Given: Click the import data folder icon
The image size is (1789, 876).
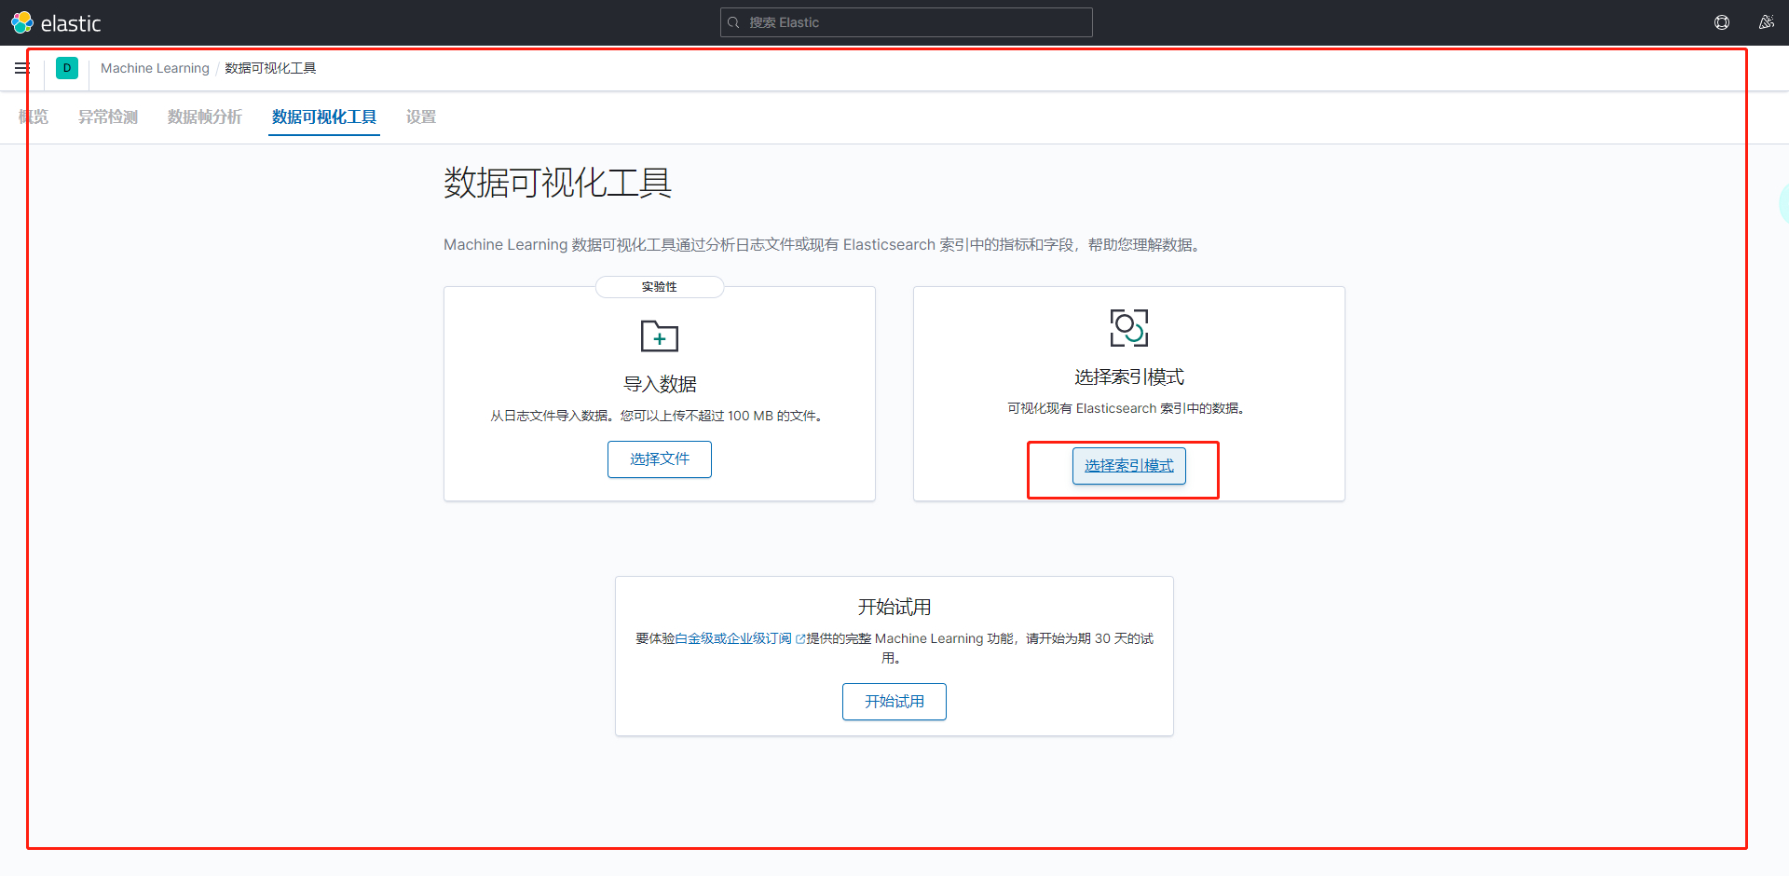Looking at the screenshot, I should pyautogui.click(x=660, y=335).
